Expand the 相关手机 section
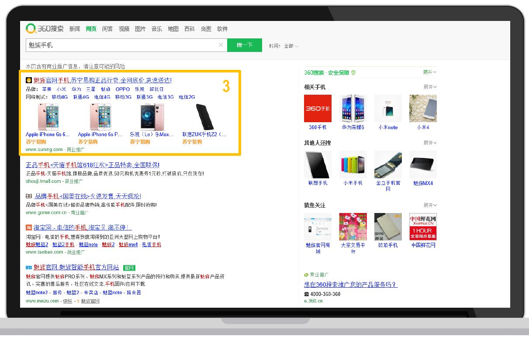The image size is (529, 340). pyautogui.click(x=430, y=87)
